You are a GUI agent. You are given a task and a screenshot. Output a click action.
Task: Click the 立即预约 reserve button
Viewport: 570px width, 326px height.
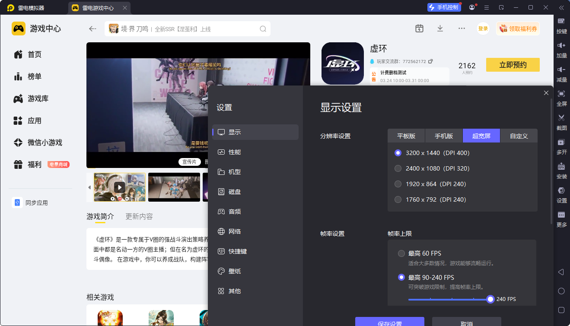tap(513, 65)
